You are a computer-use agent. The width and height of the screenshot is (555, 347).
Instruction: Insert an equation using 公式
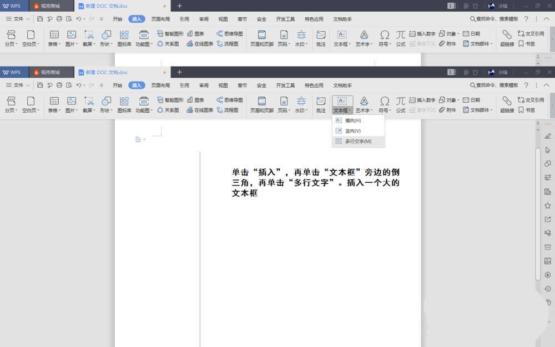coord(400,104)
